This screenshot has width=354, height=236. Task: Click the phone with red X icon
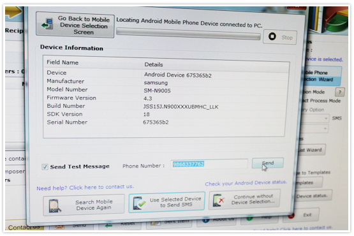[x=219, y=200]
